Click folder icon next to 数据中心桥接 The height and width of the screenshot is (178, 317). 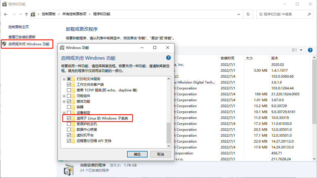point(73,130)
